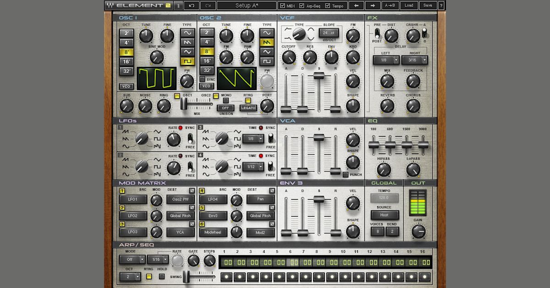Open the Osc2 PW destination selector
This screenshot has width=550, height=288.
coord(180,199)
